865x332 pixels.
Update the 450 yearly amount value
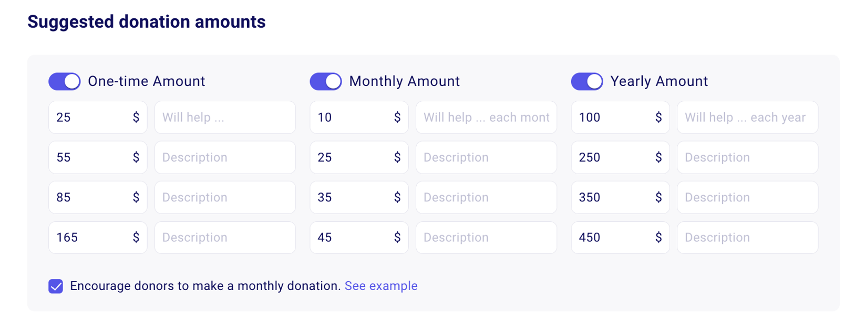click(x=612, y=238)
